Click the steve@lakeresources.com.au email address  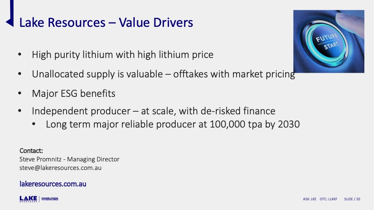coord(60,168)
